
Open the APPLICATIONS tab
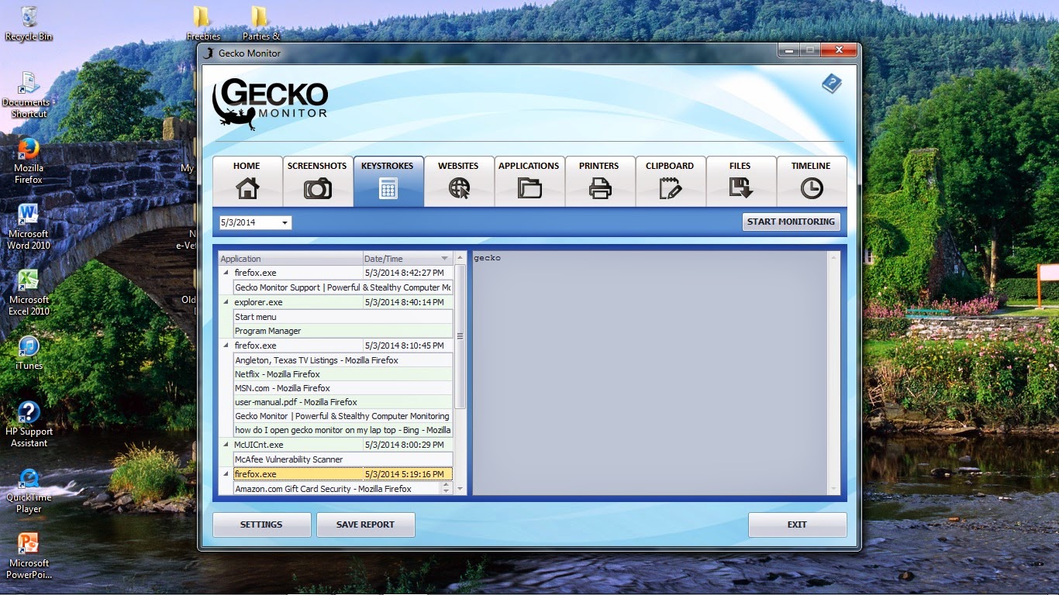click(x=529, y=181)
